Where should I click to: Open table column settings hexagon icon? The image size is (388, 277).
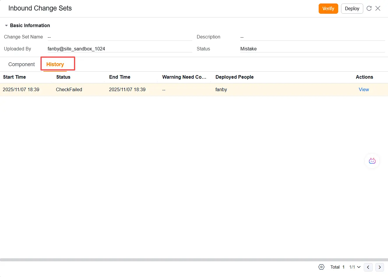321,267
